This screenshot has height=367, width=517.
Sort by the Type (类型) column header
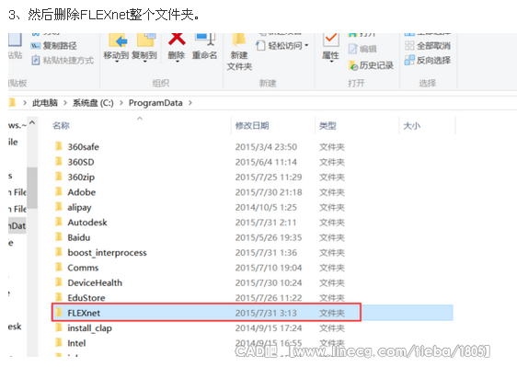coord(327,126)
